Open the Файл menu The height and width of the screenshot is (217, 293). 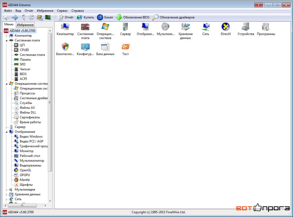pos(8,11)
